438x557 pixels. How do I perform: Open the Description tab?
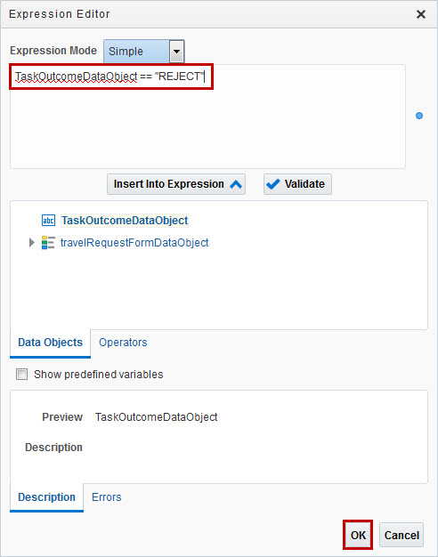coord(46,497)
